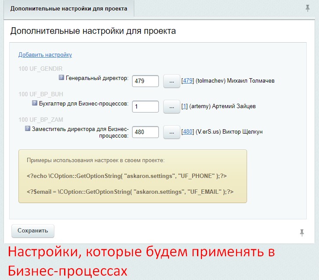The image size is (319, 280).
Task: Open user picker for Заместитель директора row
Action: tap(172, 132)
